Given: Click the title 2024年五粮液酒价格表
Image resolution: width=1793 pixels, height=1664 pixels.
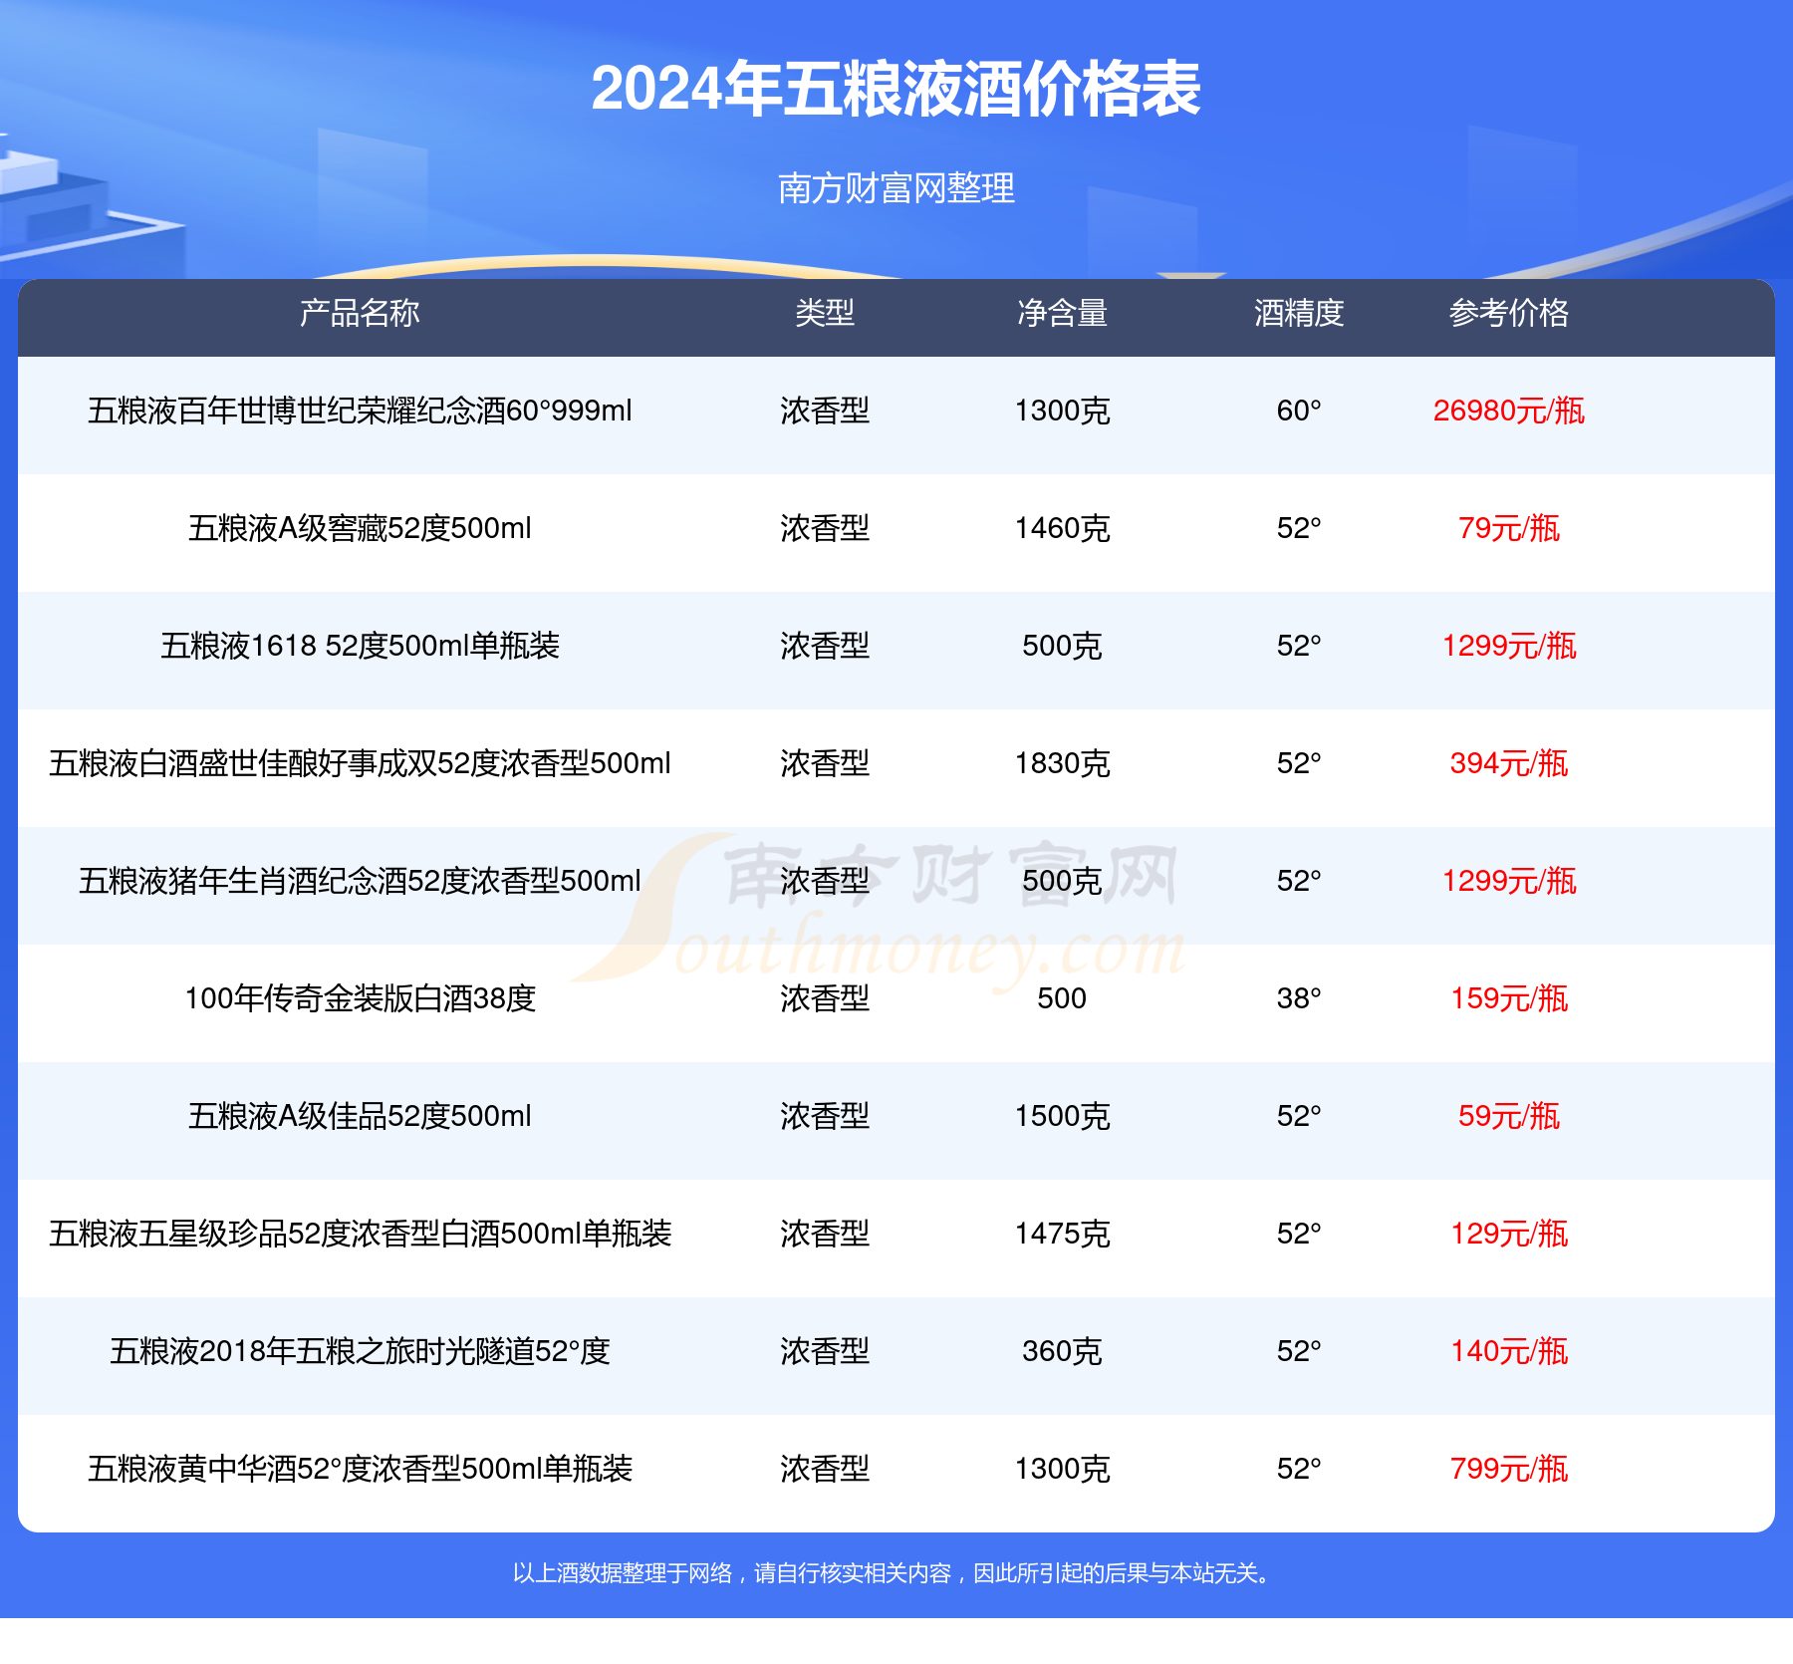Looking at the screenshot, I should pos(896,89).
